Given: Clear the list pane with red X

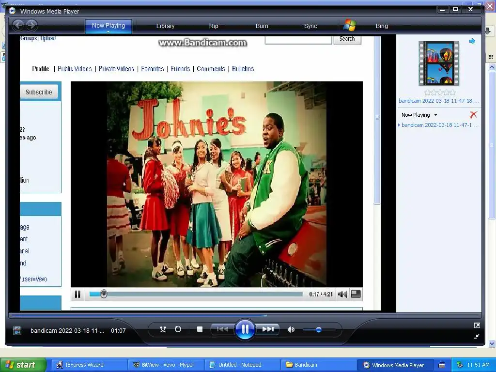Looking at the screenshot, I should 473,114.
